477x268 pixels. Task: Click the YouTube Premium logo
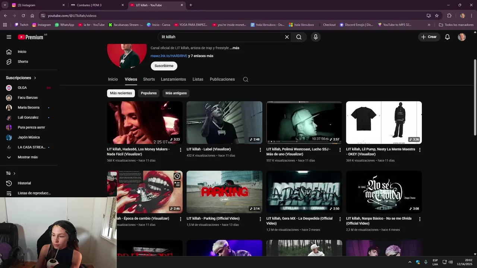(31, 37)
